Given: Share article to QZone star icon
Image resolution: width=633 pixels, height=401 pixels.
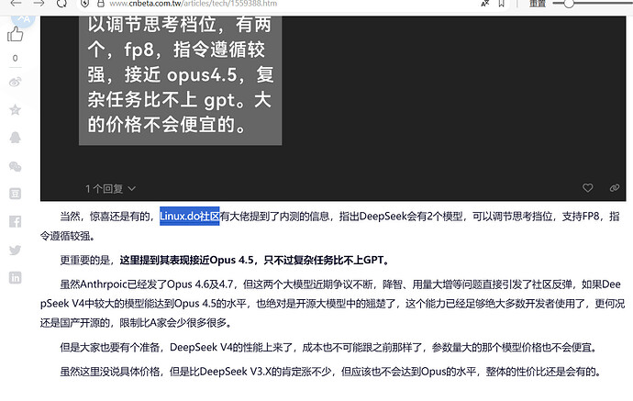Looking at the screenshot, I should click(x=16, y=109).
